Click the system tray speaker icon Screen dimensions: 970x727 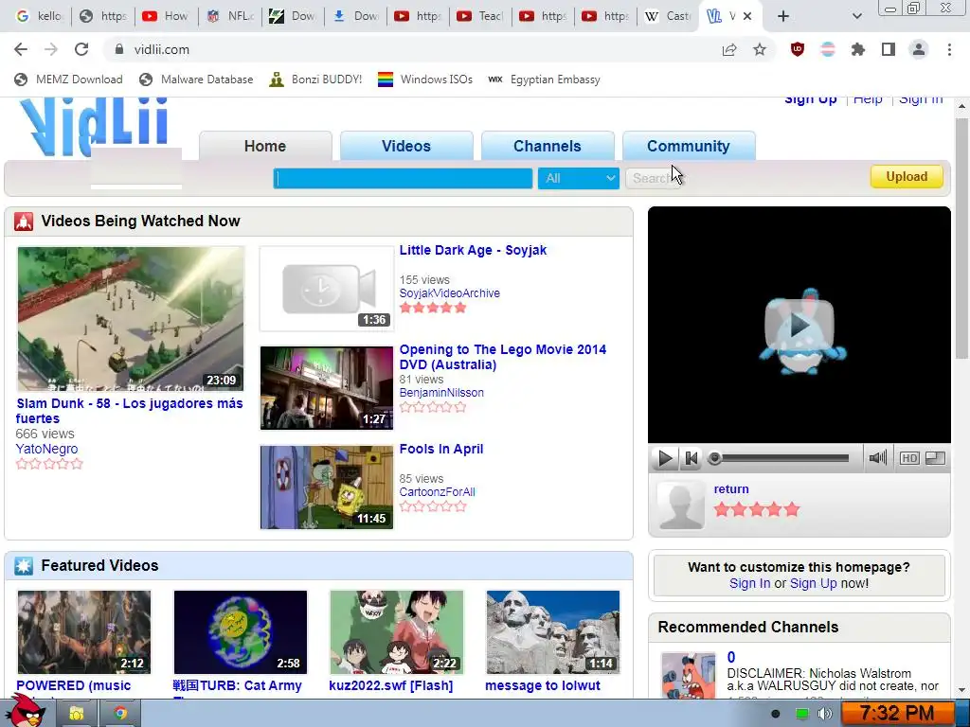825,714
